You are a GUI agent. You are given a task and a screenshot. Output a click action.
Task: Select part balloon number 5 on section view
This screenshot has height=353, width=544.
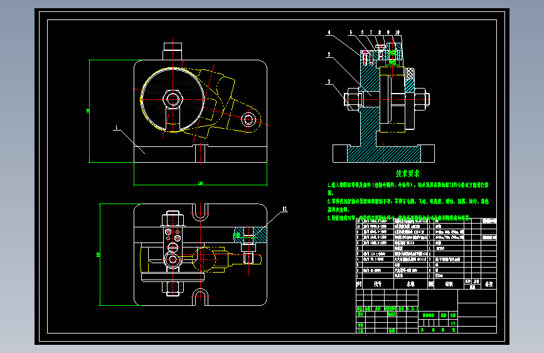pos(351,33)
